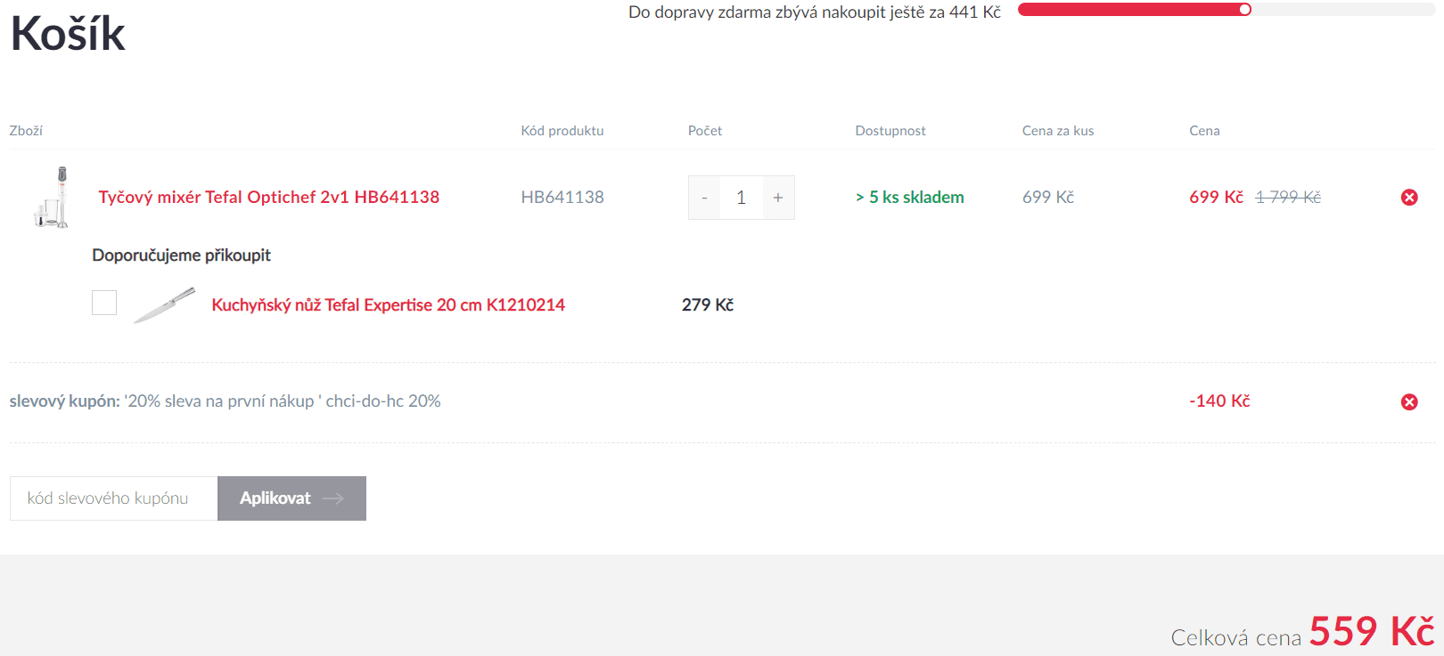Image resolution: width=1444 pixels, height=656 pixels.
Task: Click the free shipping remaining 441 Kč text
Action: point(815,12)
